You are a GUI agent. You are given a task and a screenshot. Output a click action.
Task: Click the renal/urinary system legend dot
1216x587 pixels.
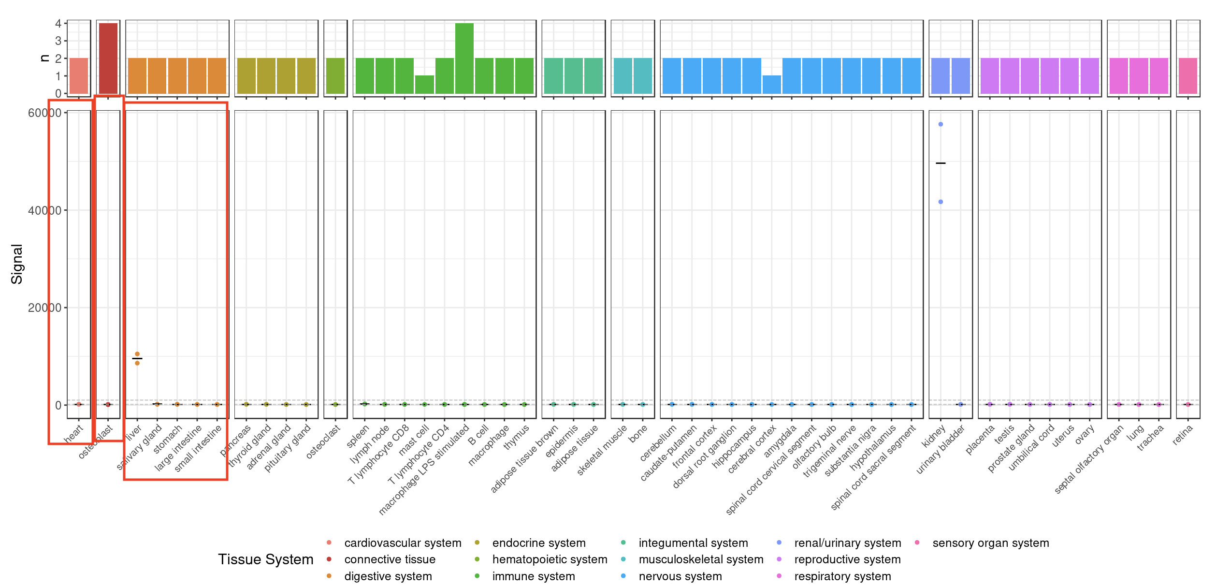pyautogui.click(x=779, y=543)
